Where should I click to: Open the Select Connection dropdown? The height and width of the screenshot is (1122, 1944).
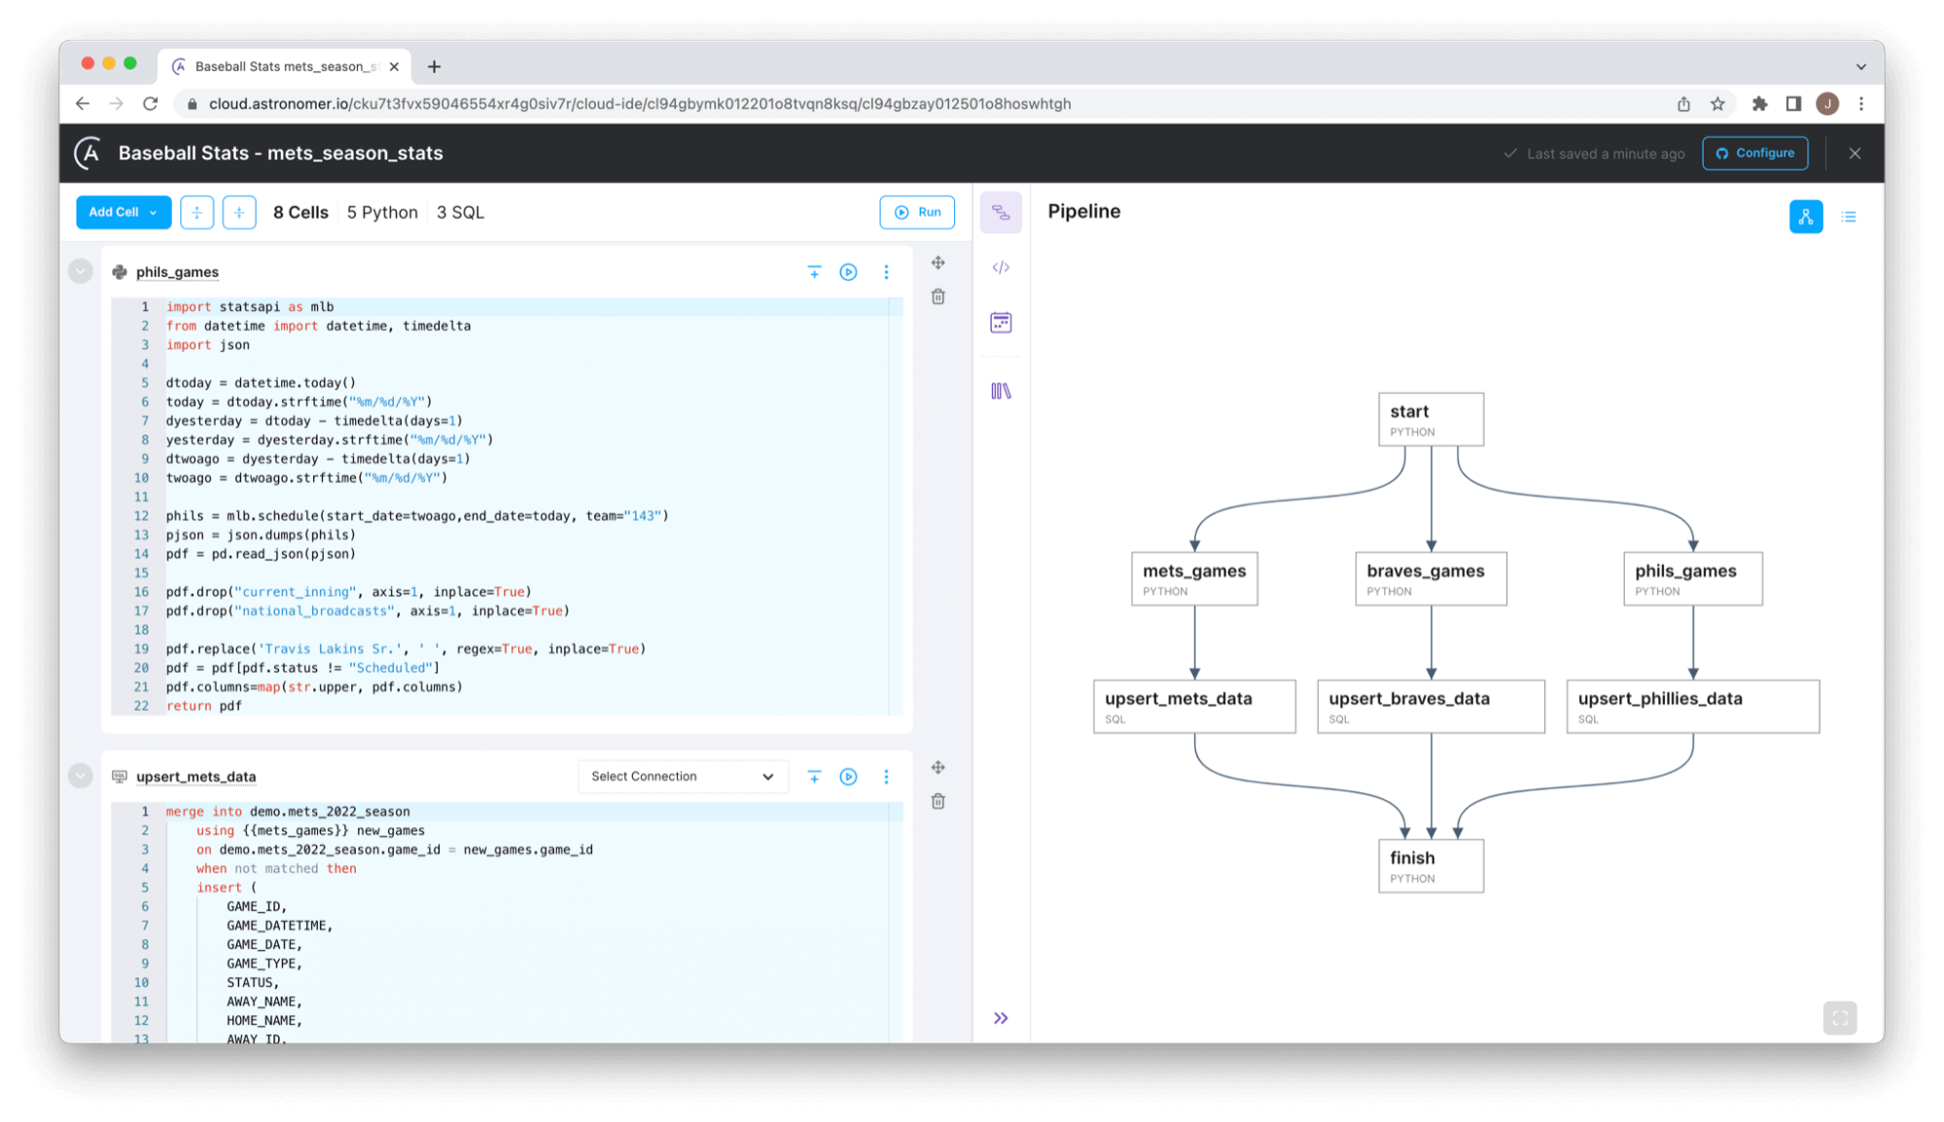[682, 776]
